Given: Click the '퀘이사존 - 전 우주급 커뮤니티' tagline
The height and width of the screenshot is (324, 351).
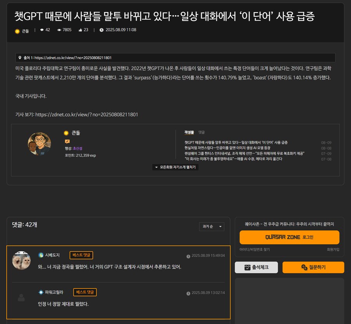Looking at the screenshot, I should [289, 224].
